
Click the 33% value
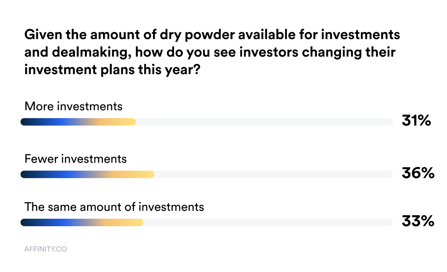point(418,221)
